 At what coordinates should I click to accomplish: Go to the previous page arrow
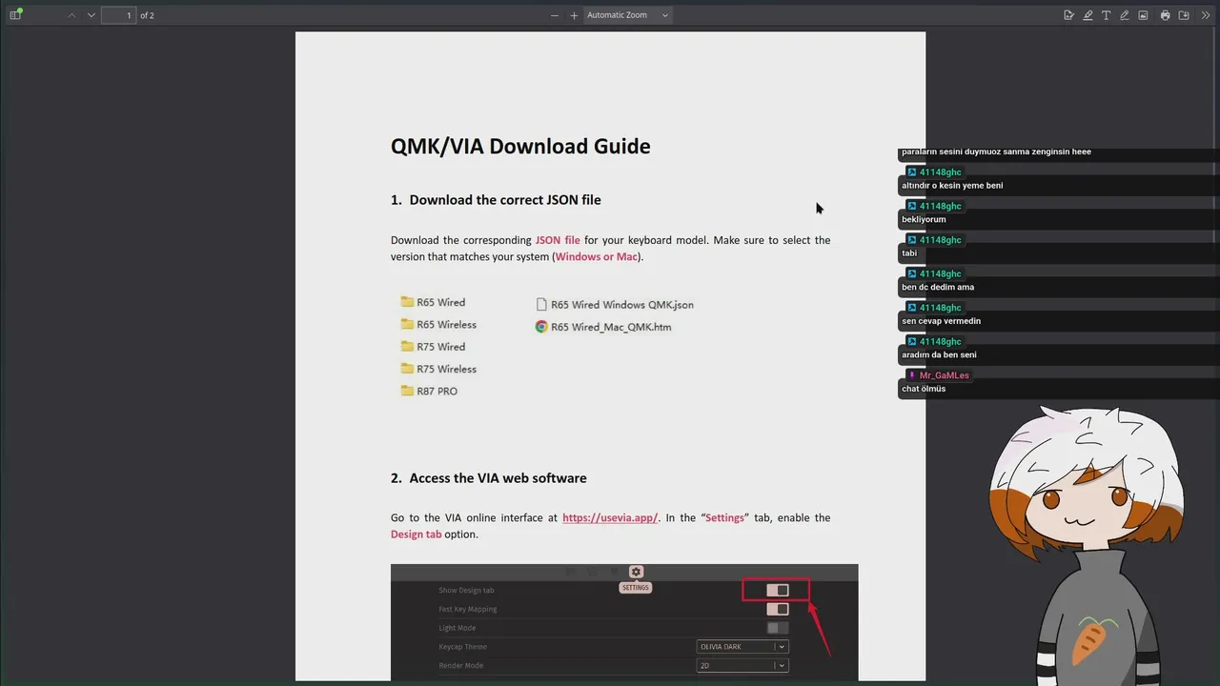[71, 15]
